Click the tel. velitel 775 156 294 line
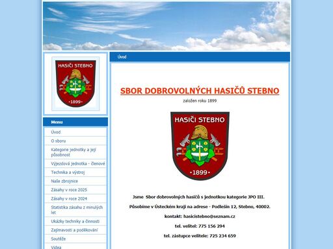The width and height of the screenshot is (333, 249). point(200,226)
